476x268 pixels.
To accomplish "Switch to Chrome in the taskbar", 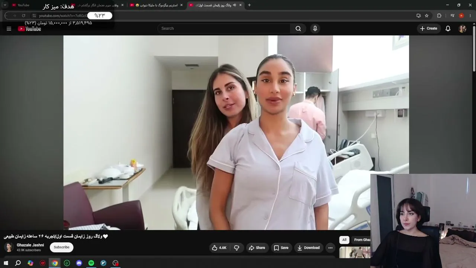I will (x=55, y=263).
